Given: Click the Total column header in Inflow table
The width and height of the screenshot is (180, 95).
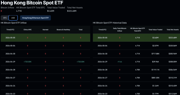Looking at the screenshot, I should tap(80, 29).
